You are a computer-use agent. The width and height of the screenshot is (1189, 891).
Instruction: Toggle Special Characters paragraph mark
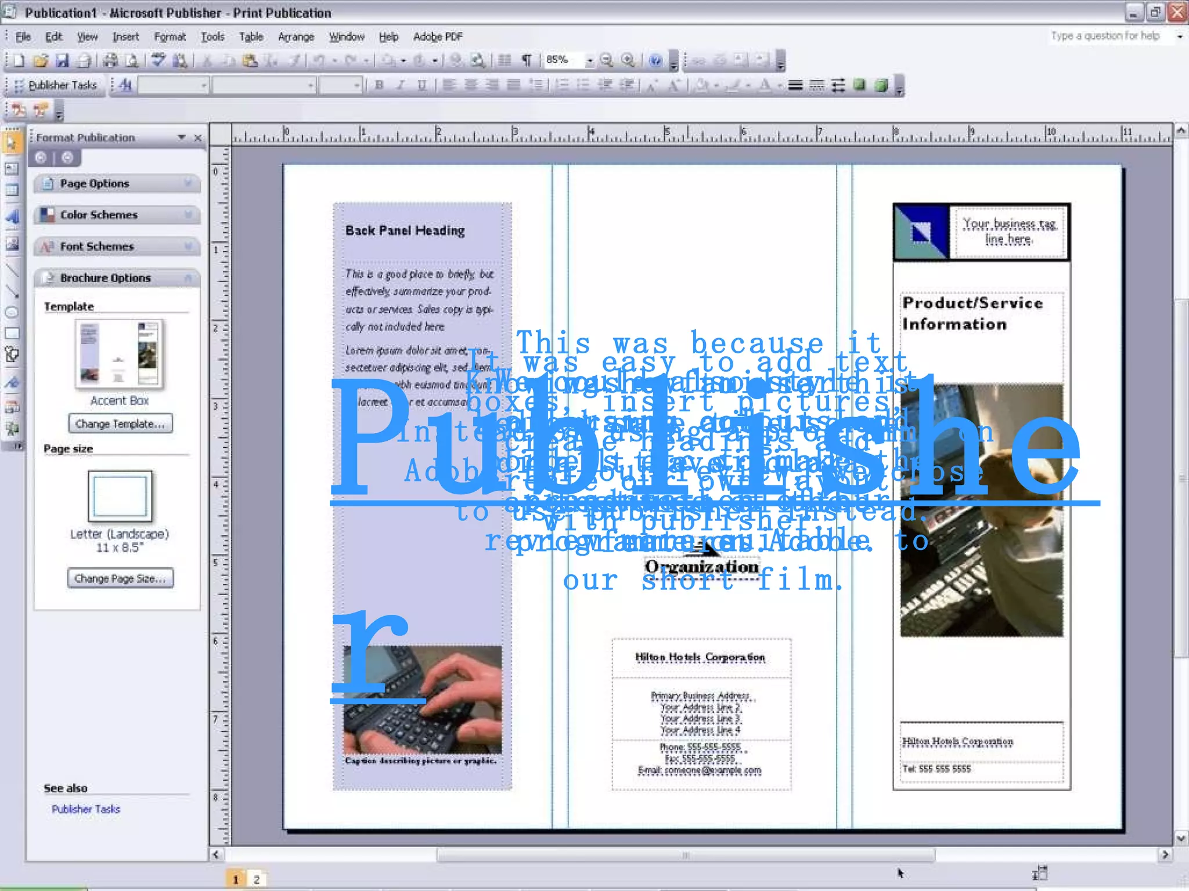pos(527,60)
